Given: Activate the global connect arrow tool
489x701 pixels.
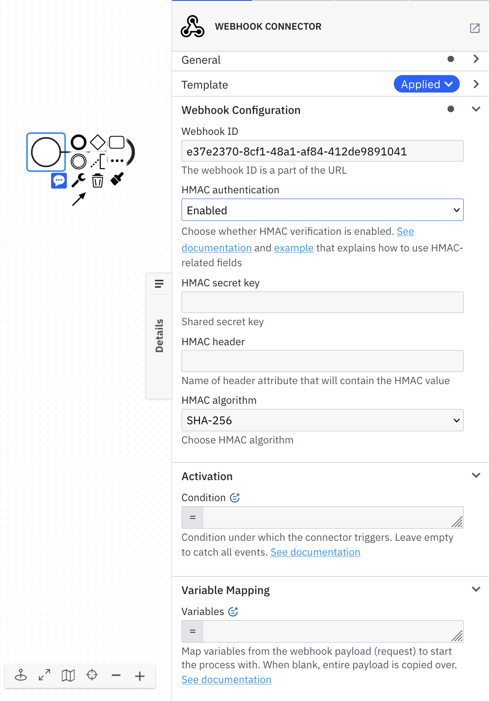Looking at the screenshot, I should [79, 199].
